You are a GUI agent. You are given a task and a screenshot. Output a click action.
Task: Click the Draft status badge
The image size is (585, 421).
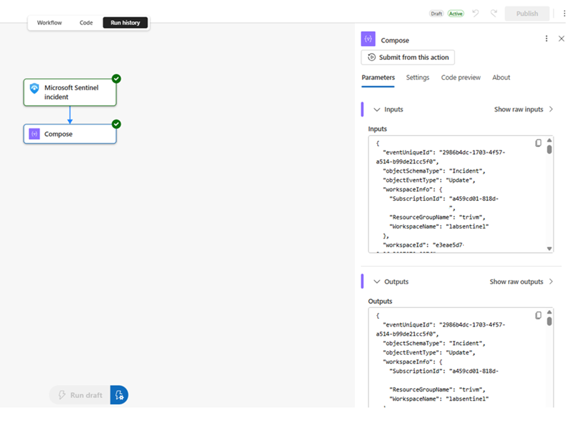point(437,14)
